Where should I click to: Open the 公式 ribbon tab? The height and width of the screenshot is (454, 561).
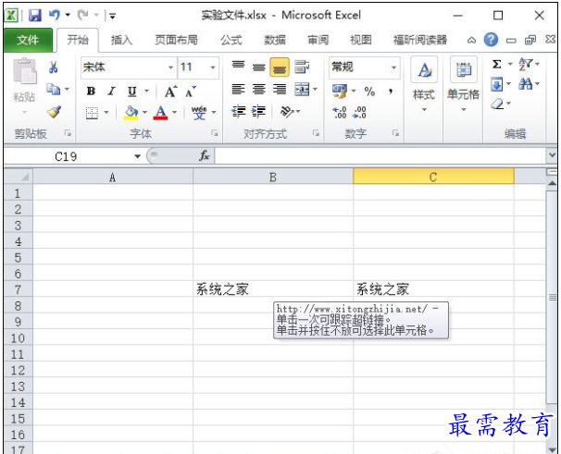point(231,40)
